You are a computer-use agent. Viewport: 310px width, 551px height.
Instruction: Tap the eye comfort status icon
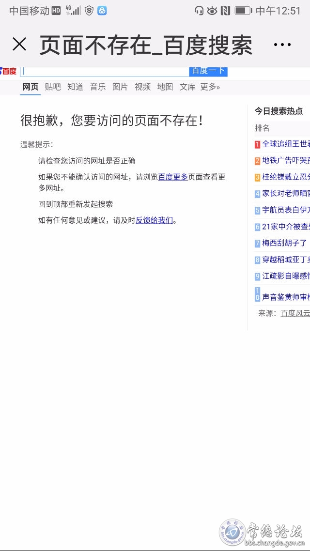[212, 11]
